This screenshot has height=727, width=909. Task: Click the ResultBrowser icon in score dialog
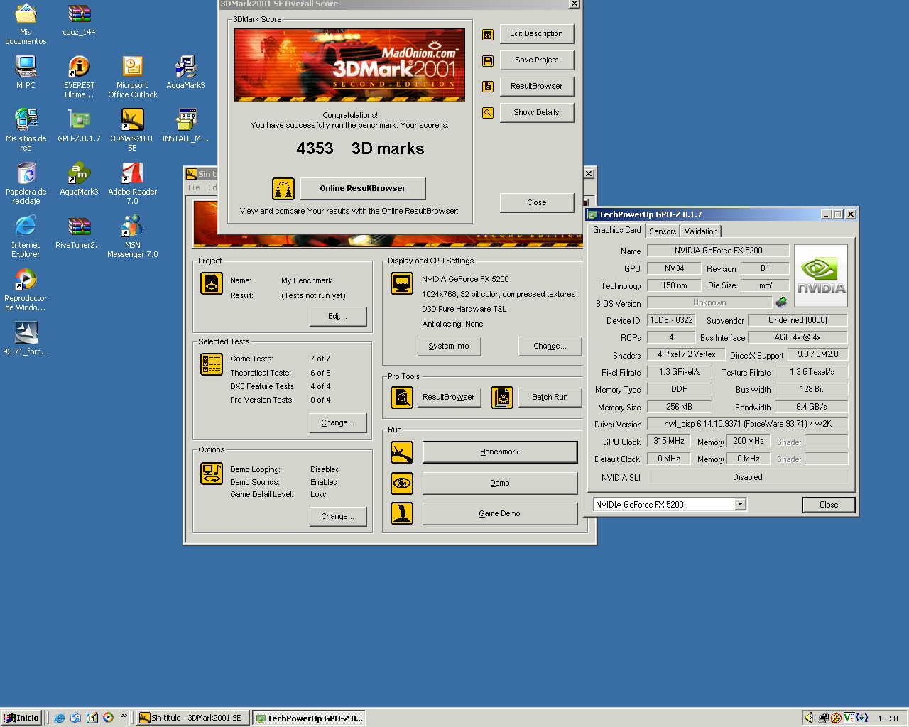coord(488,87)
